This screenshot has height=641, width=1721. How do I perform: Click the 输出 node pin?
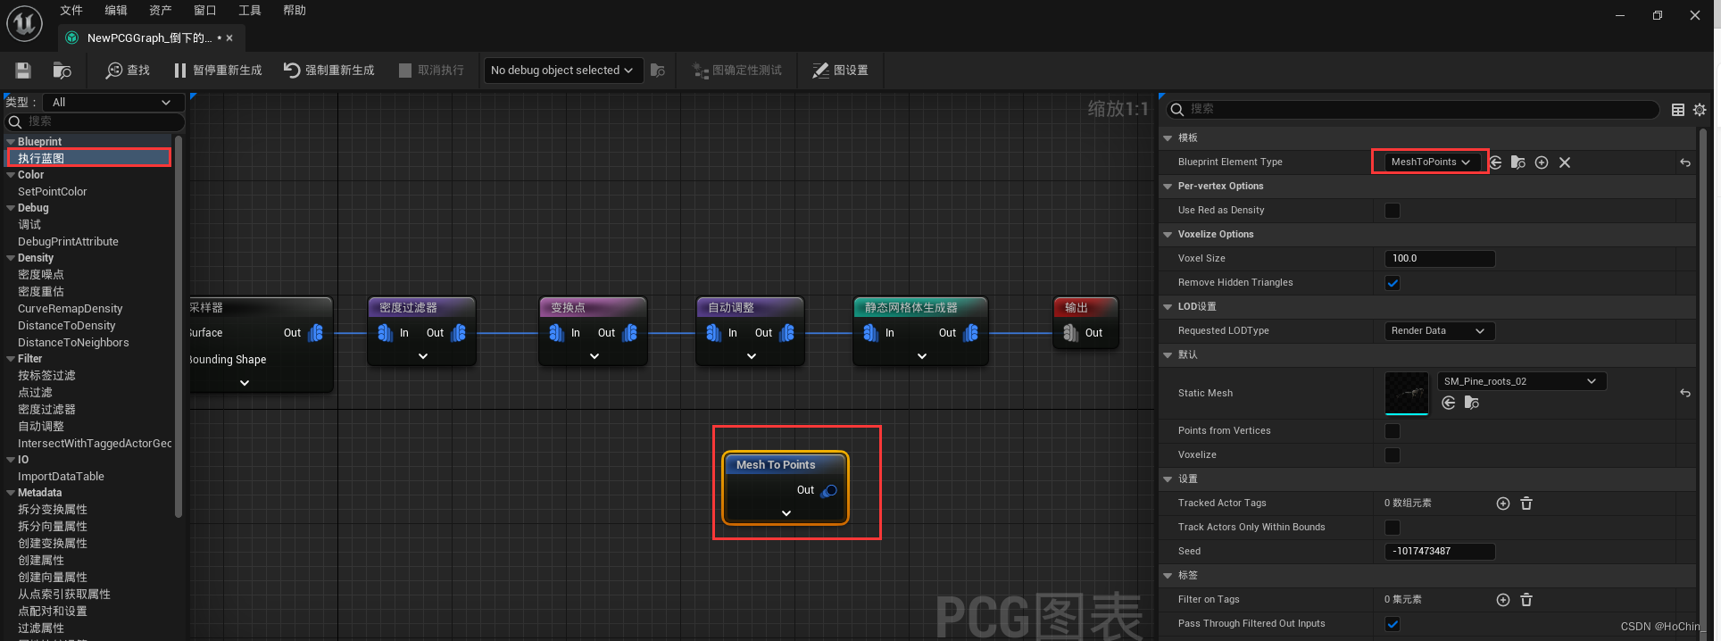pyautogui.click(x=1071, y=333)
